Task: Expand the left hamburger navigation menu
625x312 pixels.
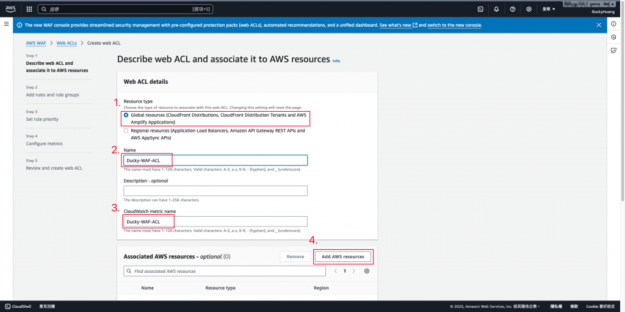Action: pyautogui.click(x=6, y=24)
